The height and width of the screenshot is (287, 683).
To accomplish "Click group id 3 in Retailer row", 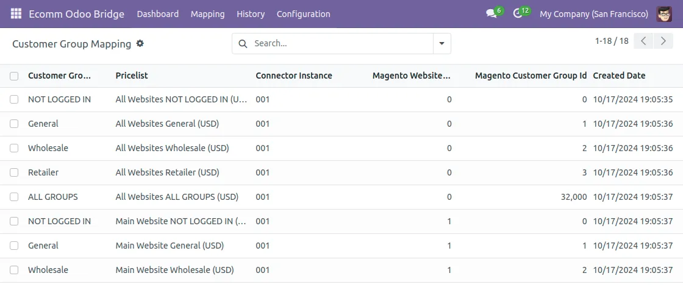I will (585, 172).
